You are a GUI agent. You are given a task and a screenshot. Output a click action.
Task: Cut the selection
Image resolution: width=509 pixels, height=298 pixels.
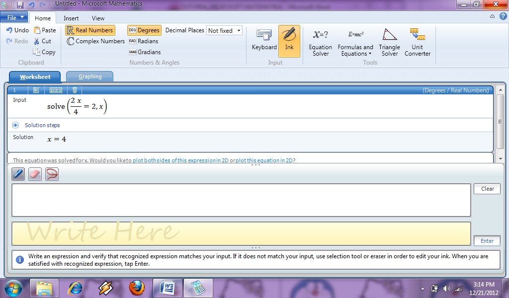[x=43, y=41]
